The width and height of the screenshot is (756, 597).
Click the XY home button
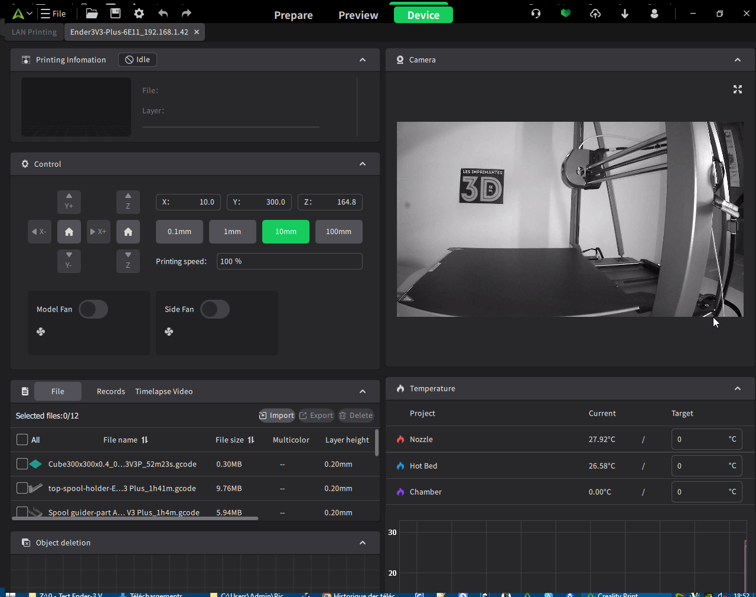coord(69,232)
